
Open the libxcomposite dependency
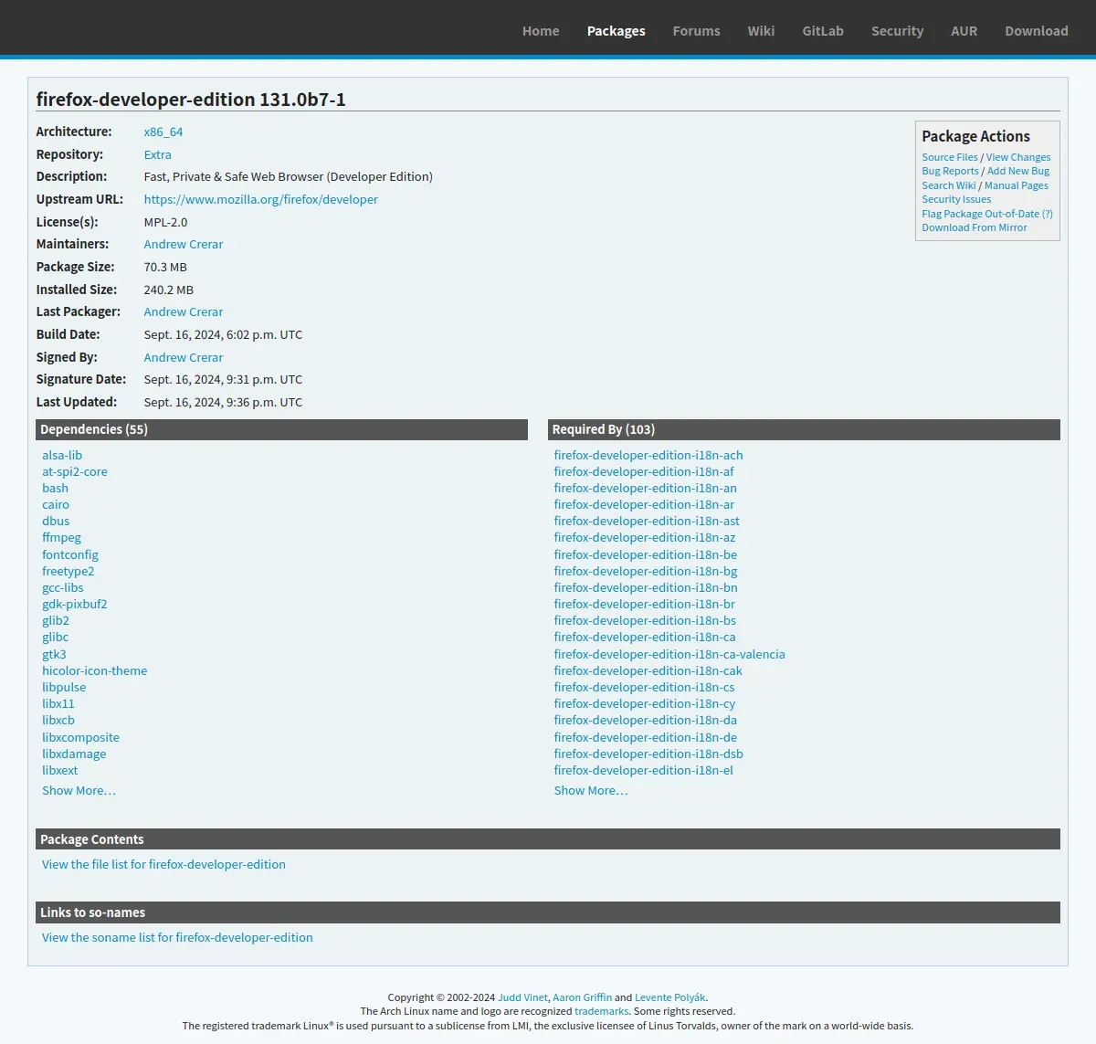[x=80, y=737]
